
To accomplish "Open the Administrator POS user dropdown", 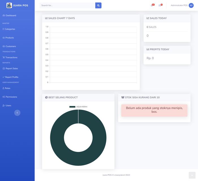I will [x=179, y=5].
